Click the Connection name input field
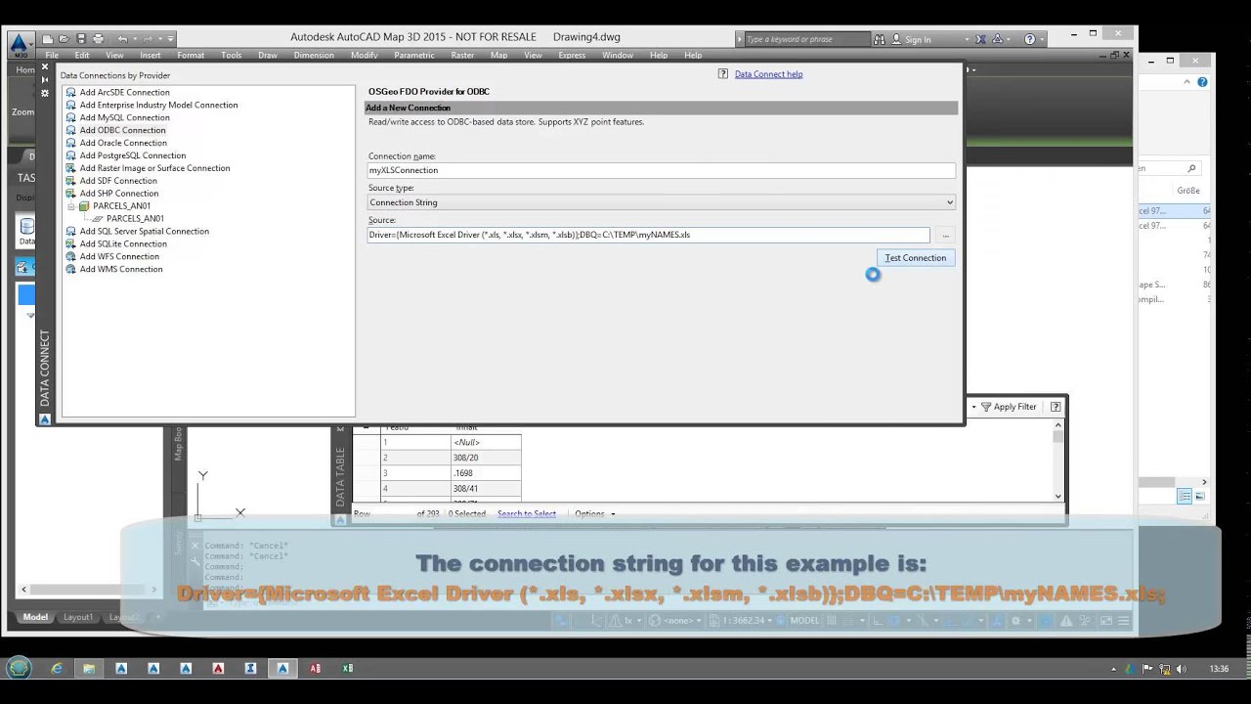Image resolution: width=1251 pixels, height=704 pixels. point(661,170)
